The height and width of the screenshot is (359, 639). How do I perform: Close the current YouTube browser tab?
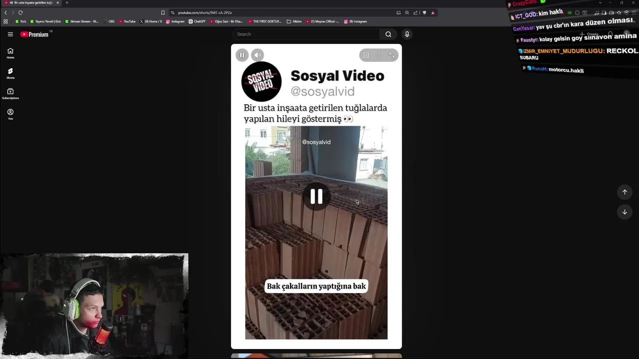coord(57,2)
